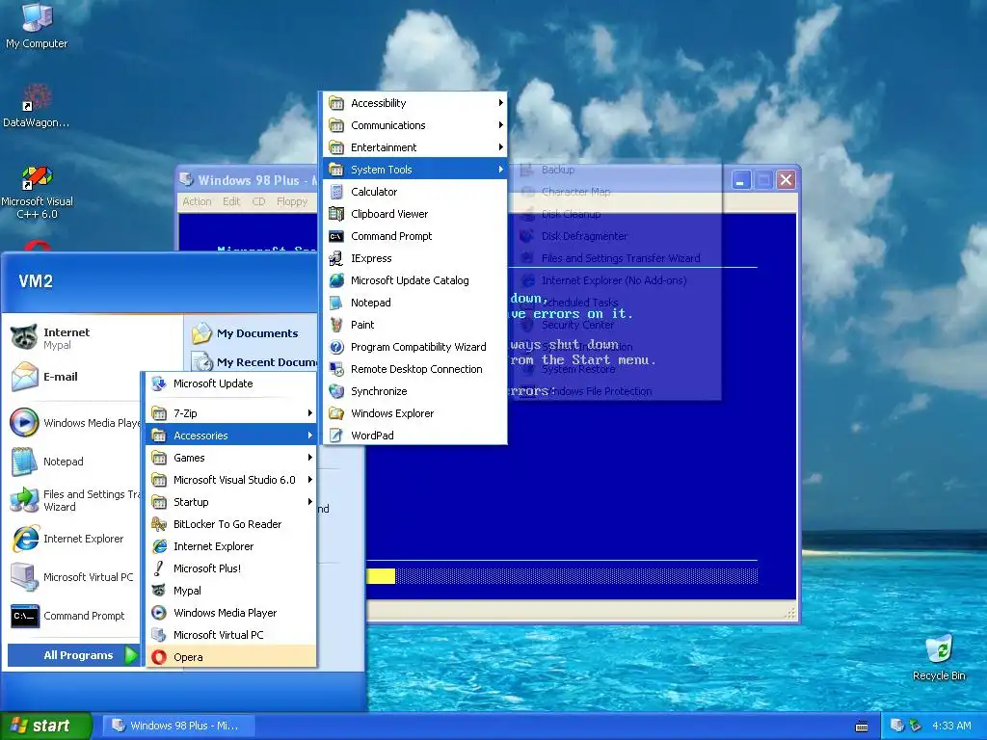987x740 pixels.
Task: Open Microsoft Update Catalog entry
Action: click(414, 280)
